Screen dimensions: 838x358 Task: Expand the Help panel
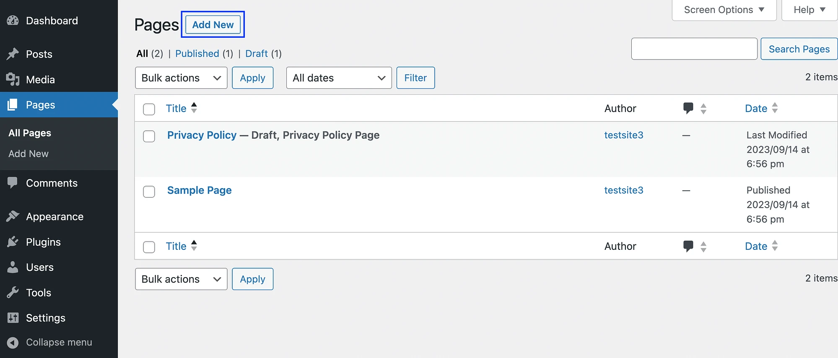[809, 10]
